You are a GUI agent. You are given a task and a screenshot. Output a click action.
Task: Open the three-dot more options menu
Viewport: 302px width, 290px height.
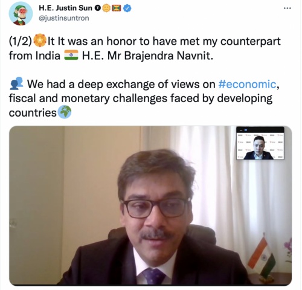(288, 8)
